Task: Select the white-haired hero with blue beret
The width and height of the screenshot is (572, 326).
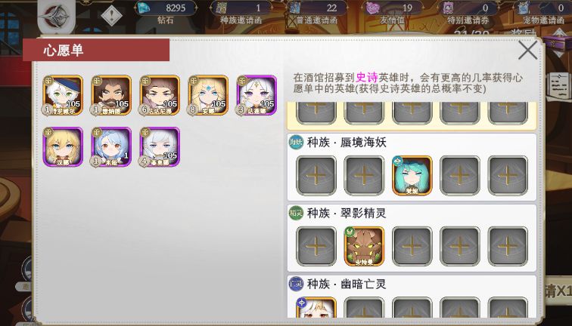Action: click(x=63, y=95)
